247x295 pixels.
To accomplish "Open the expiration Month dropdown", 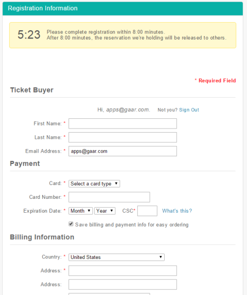I will tap(81, 211).
